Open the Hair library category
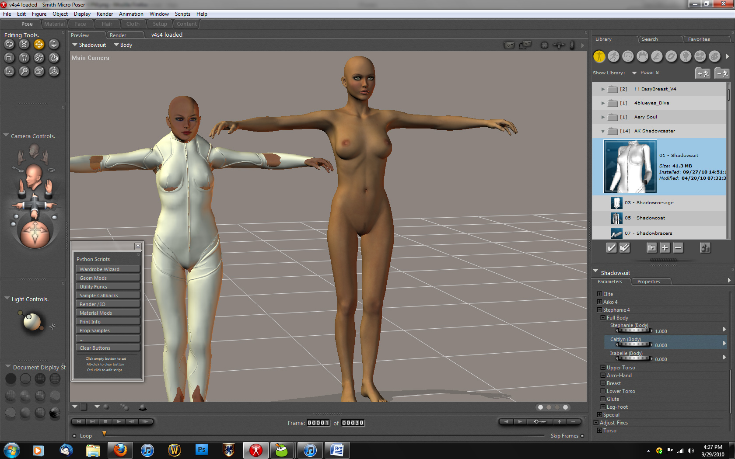Viewport: 735px width, 459px height. point(642,56)
